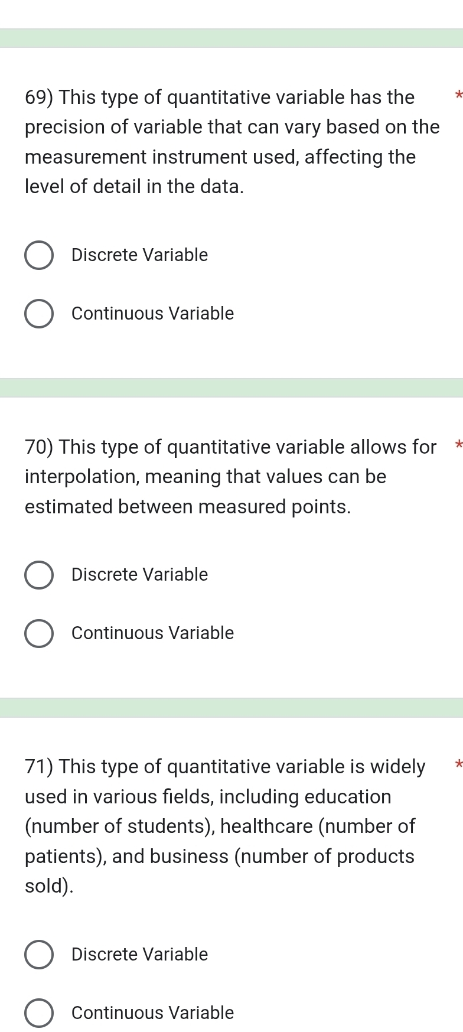Select Continuous Variable for question 70
Image resolution: width=463 pixels, height=1032 pixels.
(39, 633)
